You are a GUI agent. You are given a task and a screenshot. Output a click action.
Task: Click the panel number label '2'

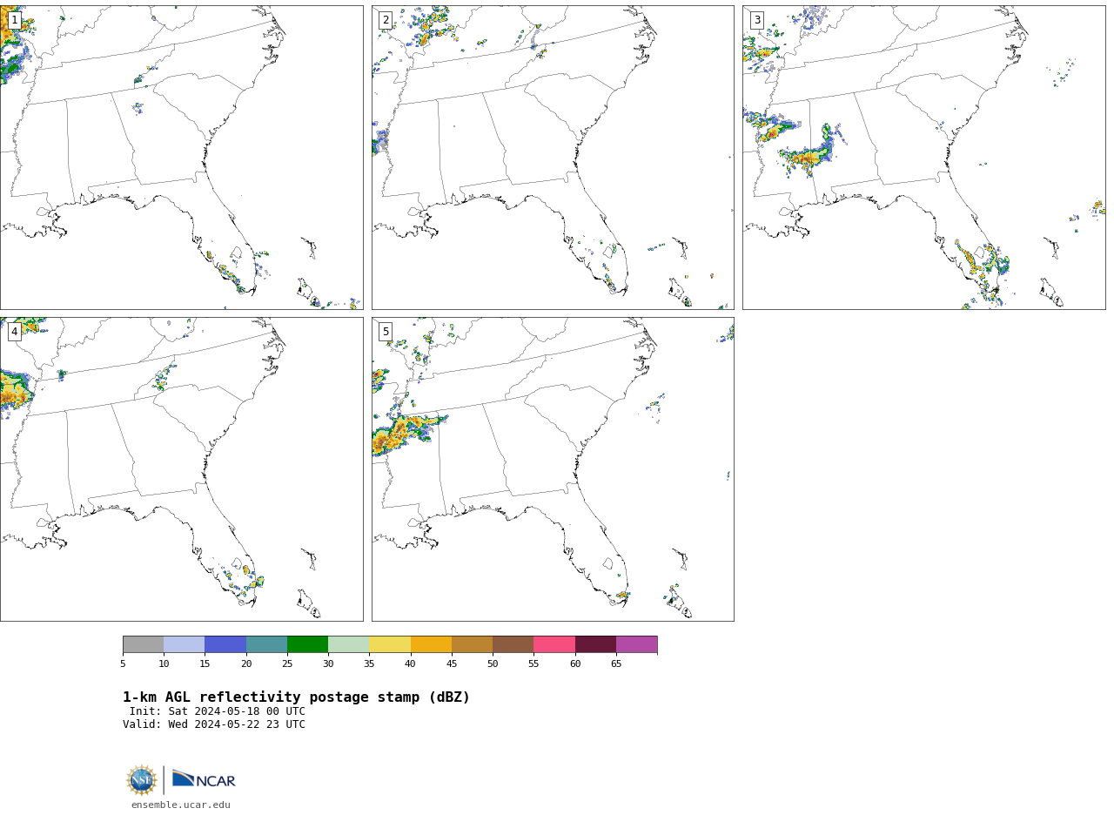click(386, 20)
